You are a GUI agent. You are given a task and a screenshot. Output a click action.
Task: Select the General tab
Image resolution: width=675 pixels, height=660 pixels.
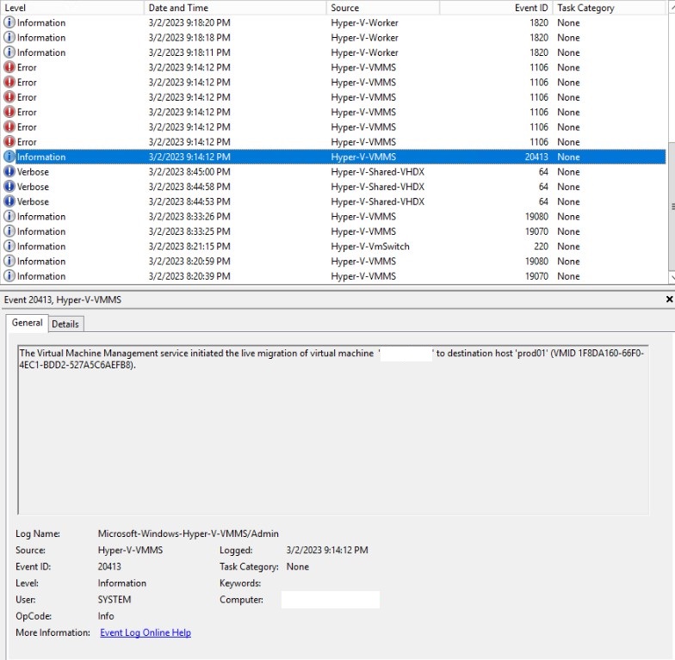pos(27,323)
